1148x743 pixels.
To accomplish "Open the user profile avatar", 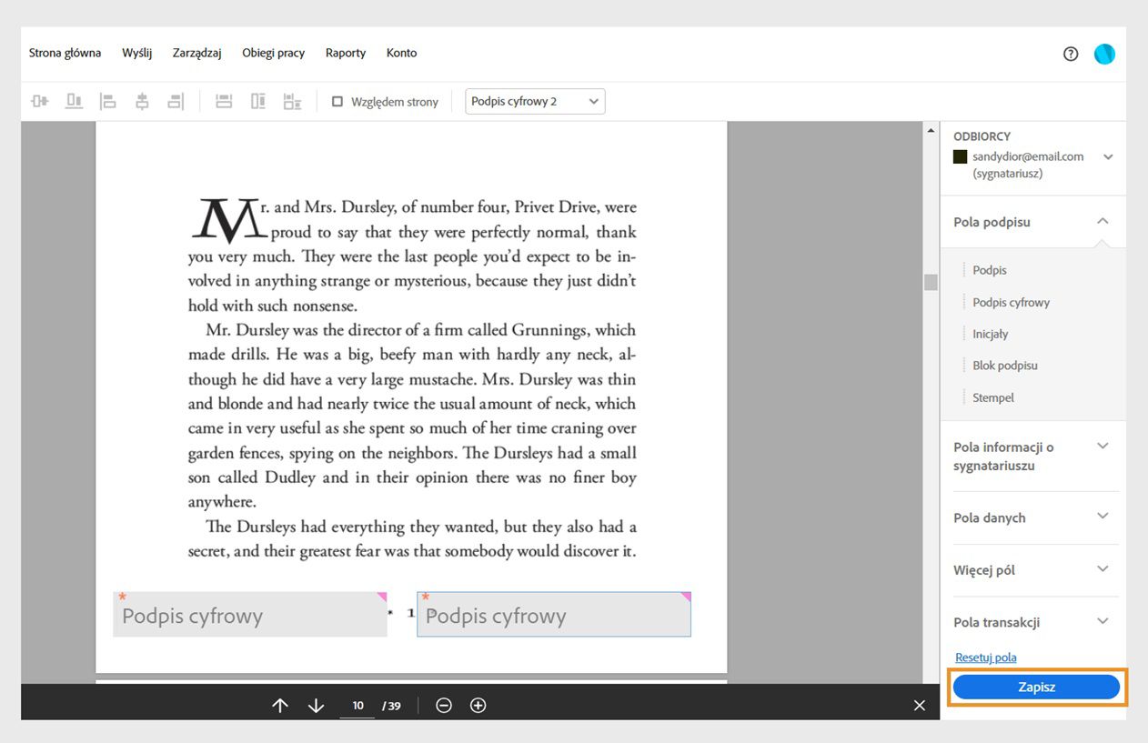I will [x=1104, y=54].
